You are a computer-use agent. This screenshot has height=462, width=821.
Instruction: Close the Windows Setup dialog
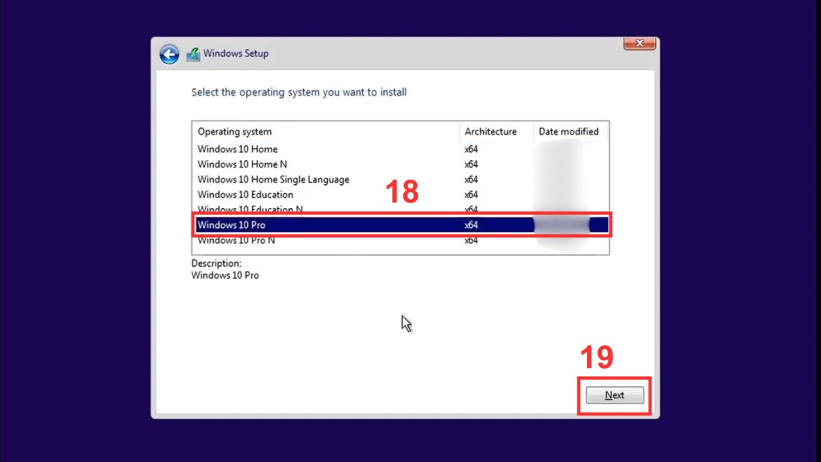pos(640,43)
